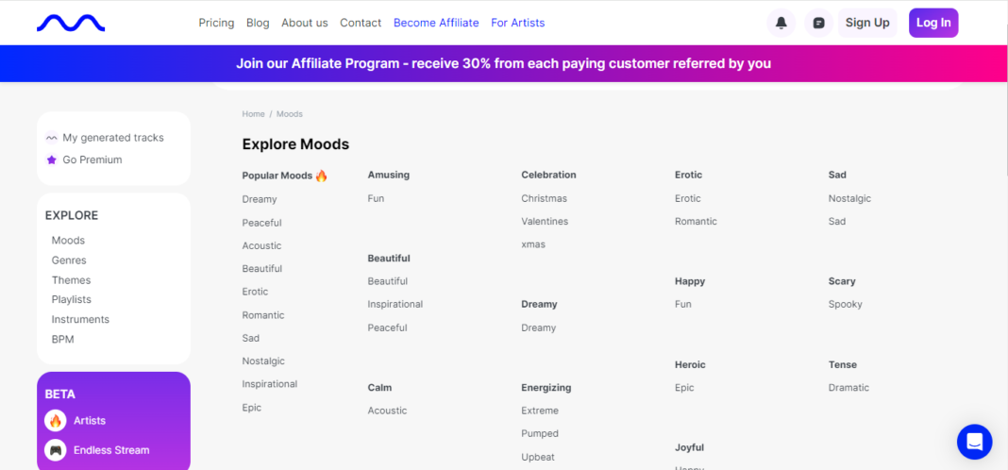Image resolution: width=1008 pixels, height=470 pixels.
Task: Select Genres in Explore sidebar
Action: pos(69,260)
